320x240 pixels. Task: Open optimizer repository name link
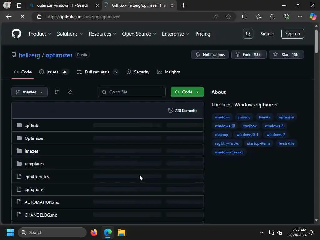(59, 55)
